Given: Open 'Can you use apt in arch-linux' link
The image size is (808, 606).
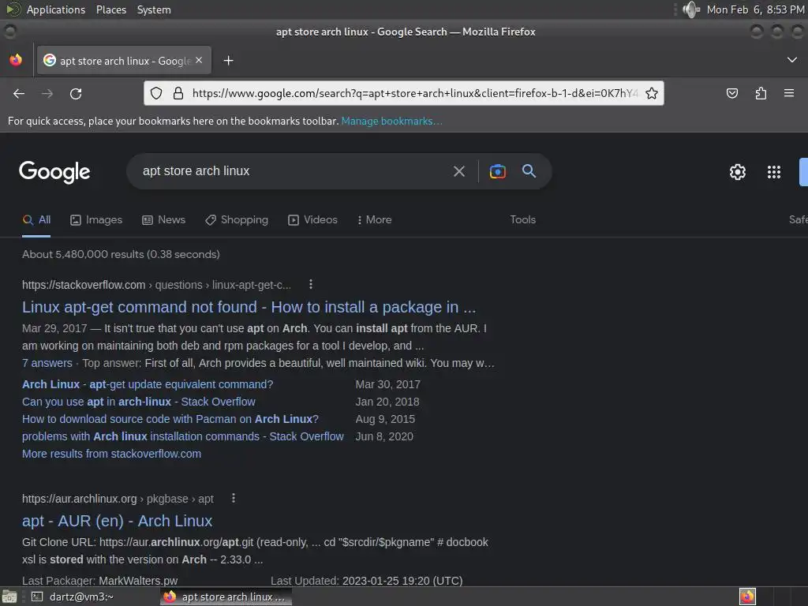Looking at the screenshot, I should (x=139, y=402).
